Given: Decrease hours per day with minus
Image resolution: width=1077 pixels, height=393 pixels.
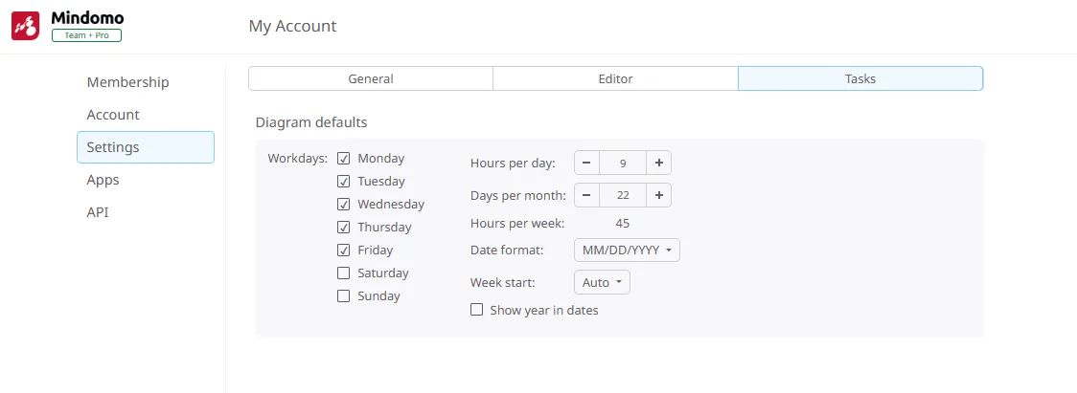Looking at the screenshot, I should (x=586, y=164).
